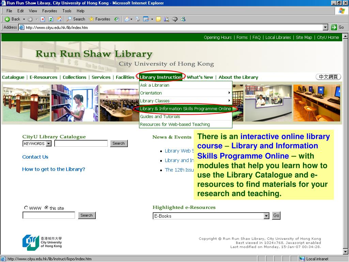The image size is (349, 262).
Task: Open the E-Resources navigation link
Action: coord(44,77)
